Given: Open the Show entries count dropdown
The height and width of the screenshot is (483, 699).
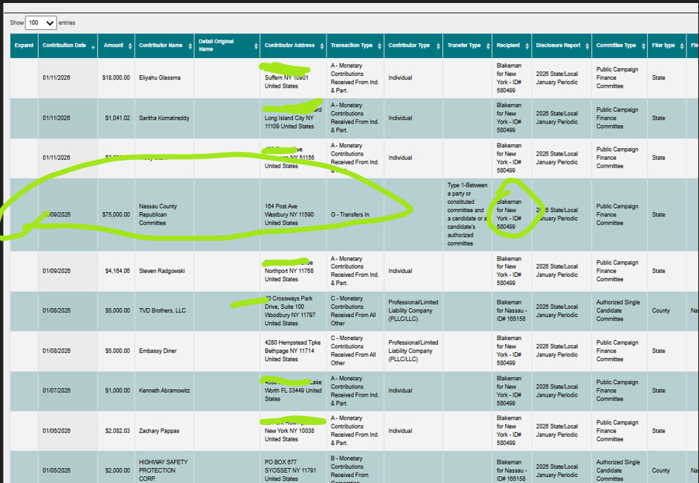Looking at the screenshot, I should (x=41, y=23).
